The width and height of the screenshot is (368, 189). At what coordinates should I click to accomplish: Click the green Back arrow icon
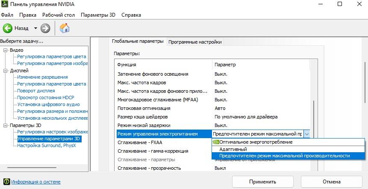click(8, 28)
